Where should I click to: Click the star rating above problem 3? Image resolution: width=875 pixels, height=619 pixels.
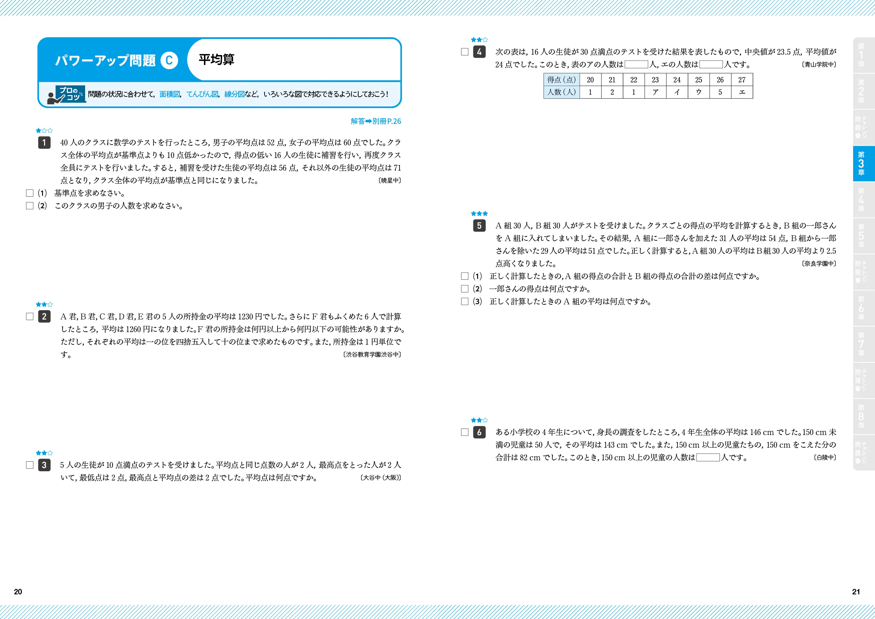point(44,453)
